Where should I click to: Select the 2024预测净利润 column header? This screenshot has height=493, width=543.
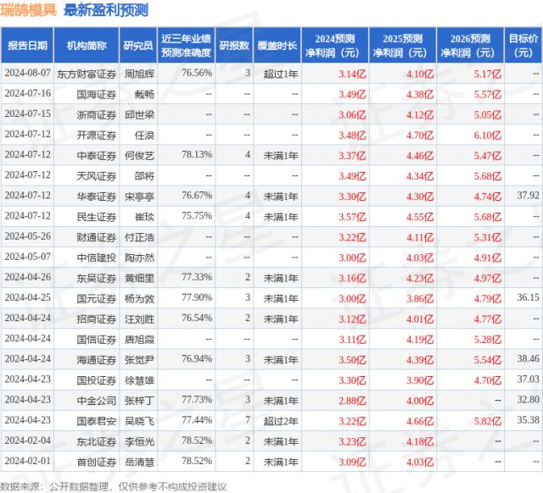coord(334,45)
